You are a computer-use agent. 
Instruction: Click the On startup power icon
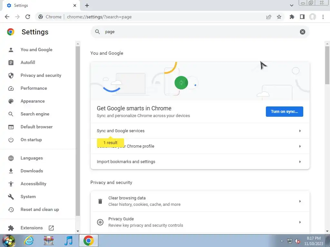tap(11, 140)
